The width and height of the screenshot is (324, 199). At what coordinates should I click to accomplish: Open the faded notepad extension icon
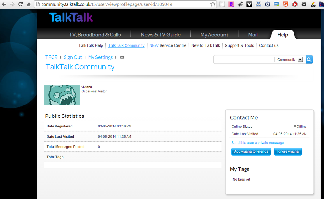coord(222,4)
